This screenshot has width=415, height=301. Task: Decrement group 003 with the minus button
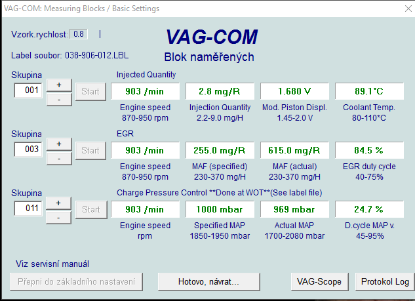point(59,159)
